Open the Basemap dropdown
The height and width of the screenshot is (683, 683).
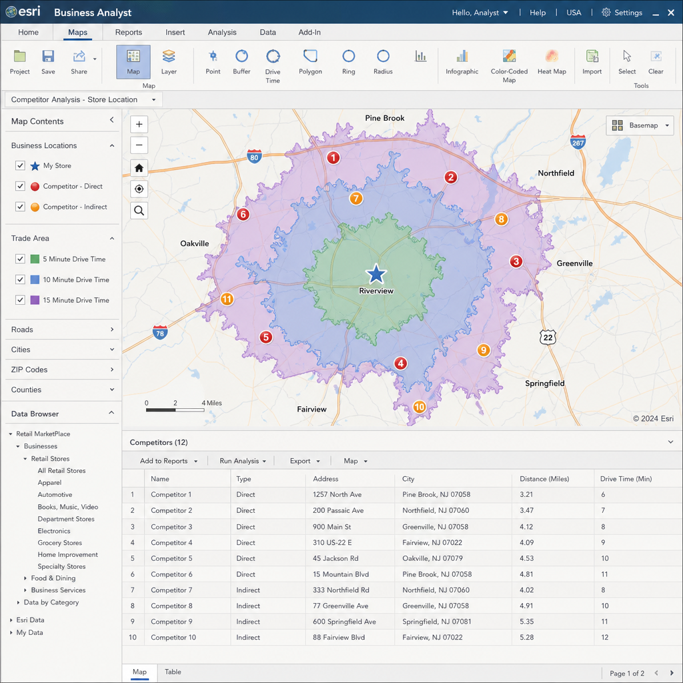click(x=640, y=125)
